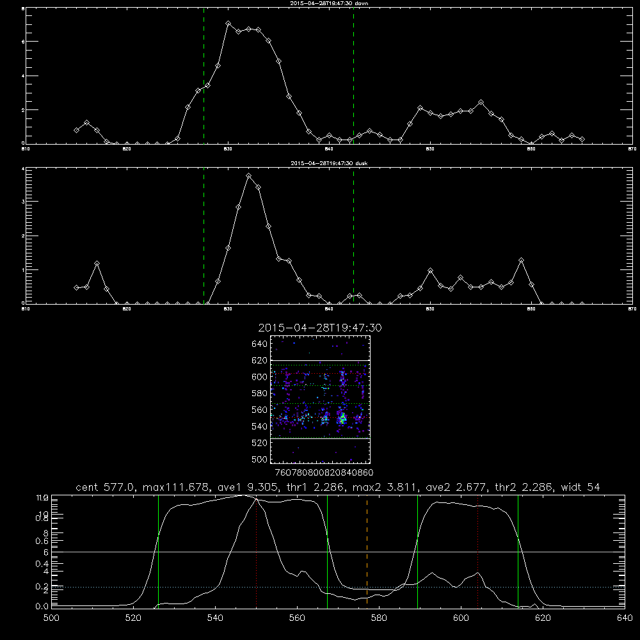
Task: Select the 'max111.678' value in stats line
Action: point(177,487)
